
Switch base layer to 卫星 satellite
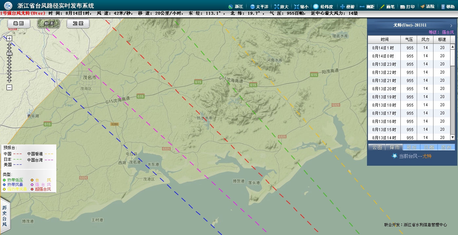78,24
